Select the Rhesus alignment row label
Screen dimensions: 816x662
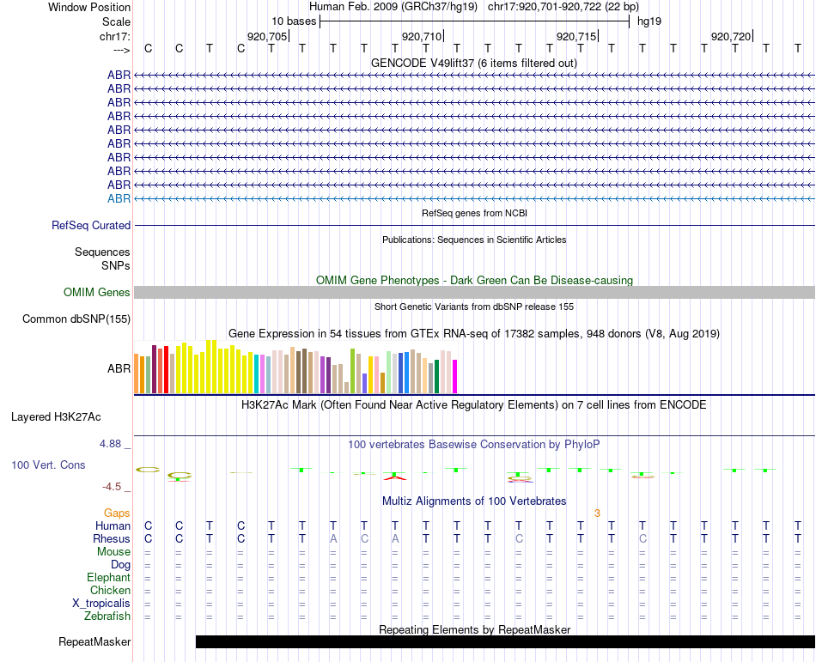coord(112,538)
